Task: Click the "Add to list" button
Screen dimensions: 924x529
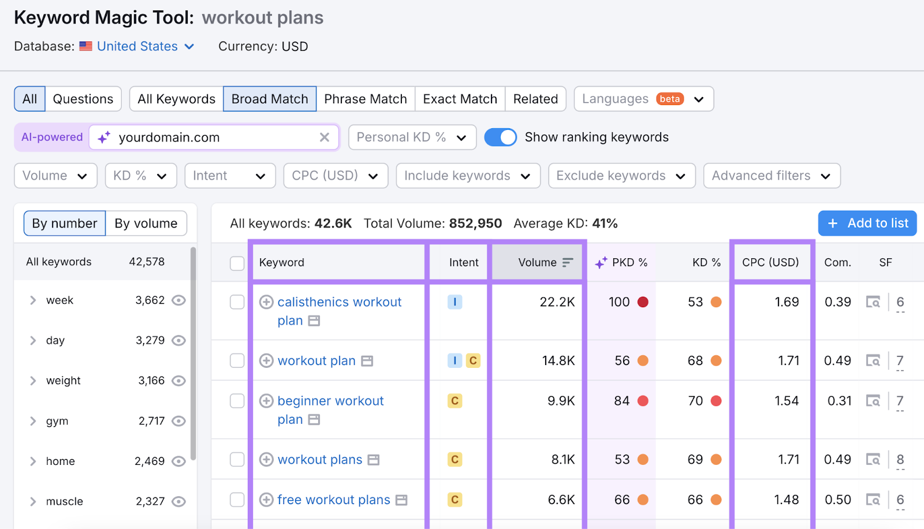Action: click(x=867, y=223)
